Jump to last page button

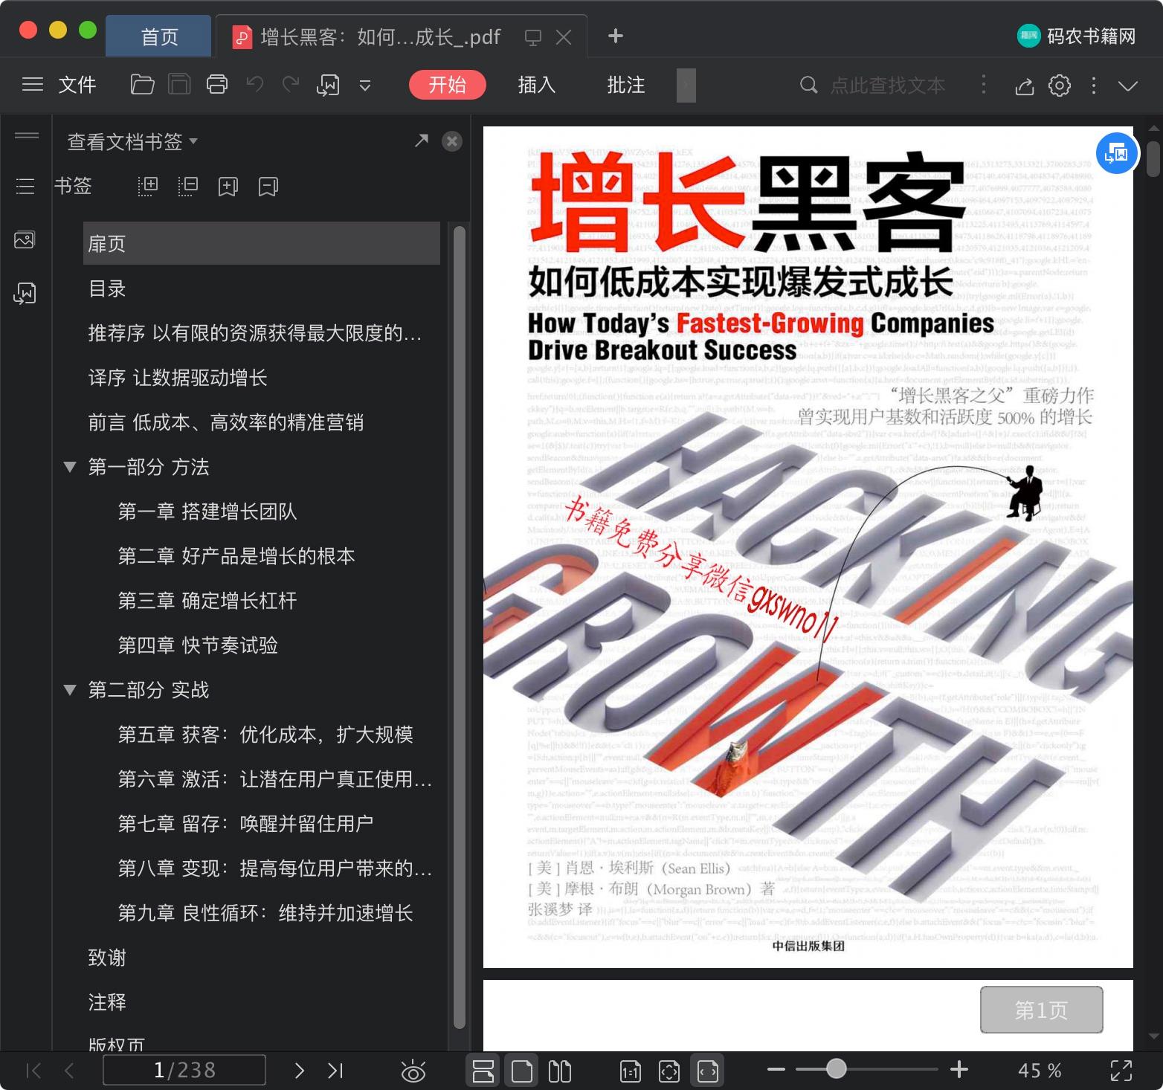pyautogui.click(x=335, y=1071)
